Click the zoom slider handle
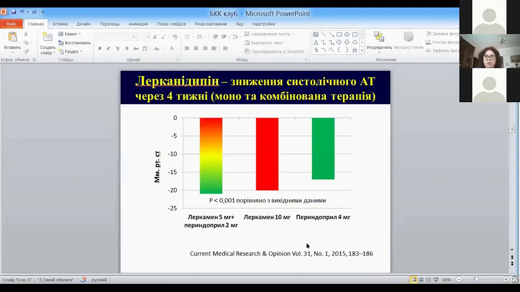The height and width of the screenshot is (292, 520). click(x=477, y=279)
